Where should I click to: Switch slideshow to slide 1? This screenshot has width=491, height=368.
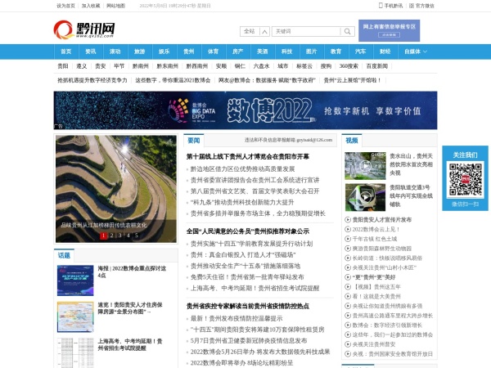[103, 236]
